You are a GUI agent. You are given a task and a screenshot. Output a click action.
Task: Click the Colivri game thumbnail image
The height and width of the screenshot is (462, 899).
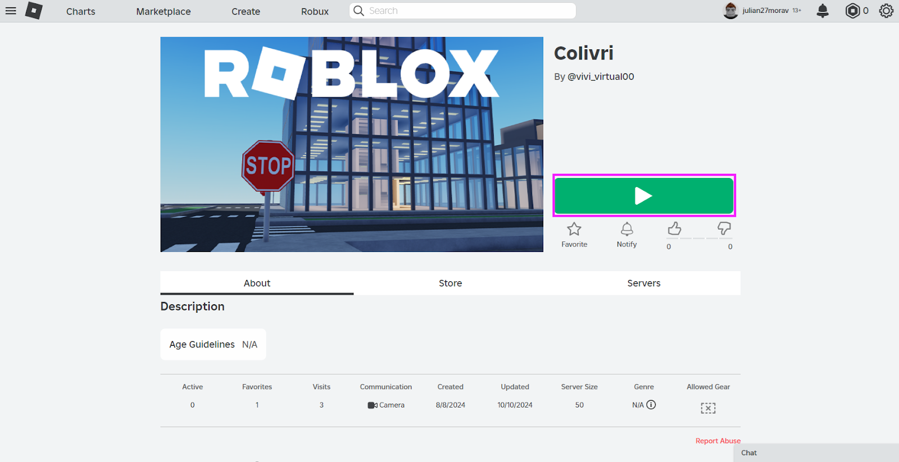pyautogui.click(x=352, y=144)
